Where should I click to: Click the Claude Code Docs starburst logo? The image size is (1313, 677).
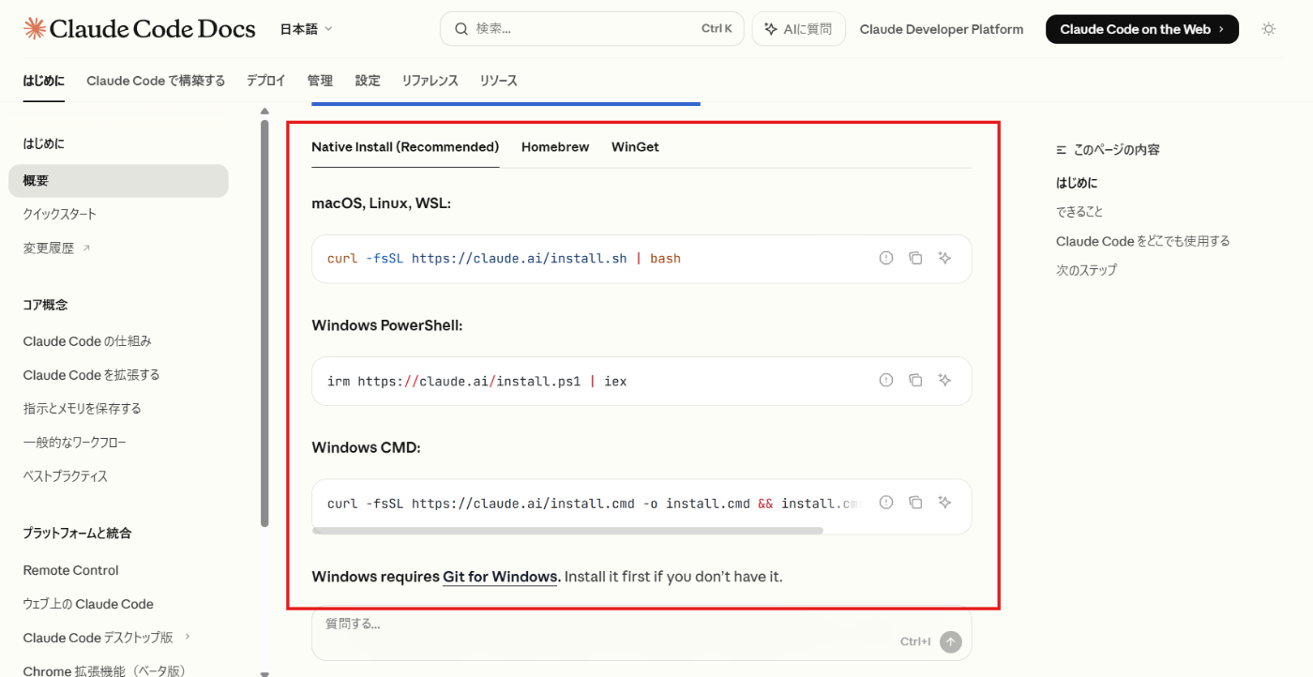[35, 29]
